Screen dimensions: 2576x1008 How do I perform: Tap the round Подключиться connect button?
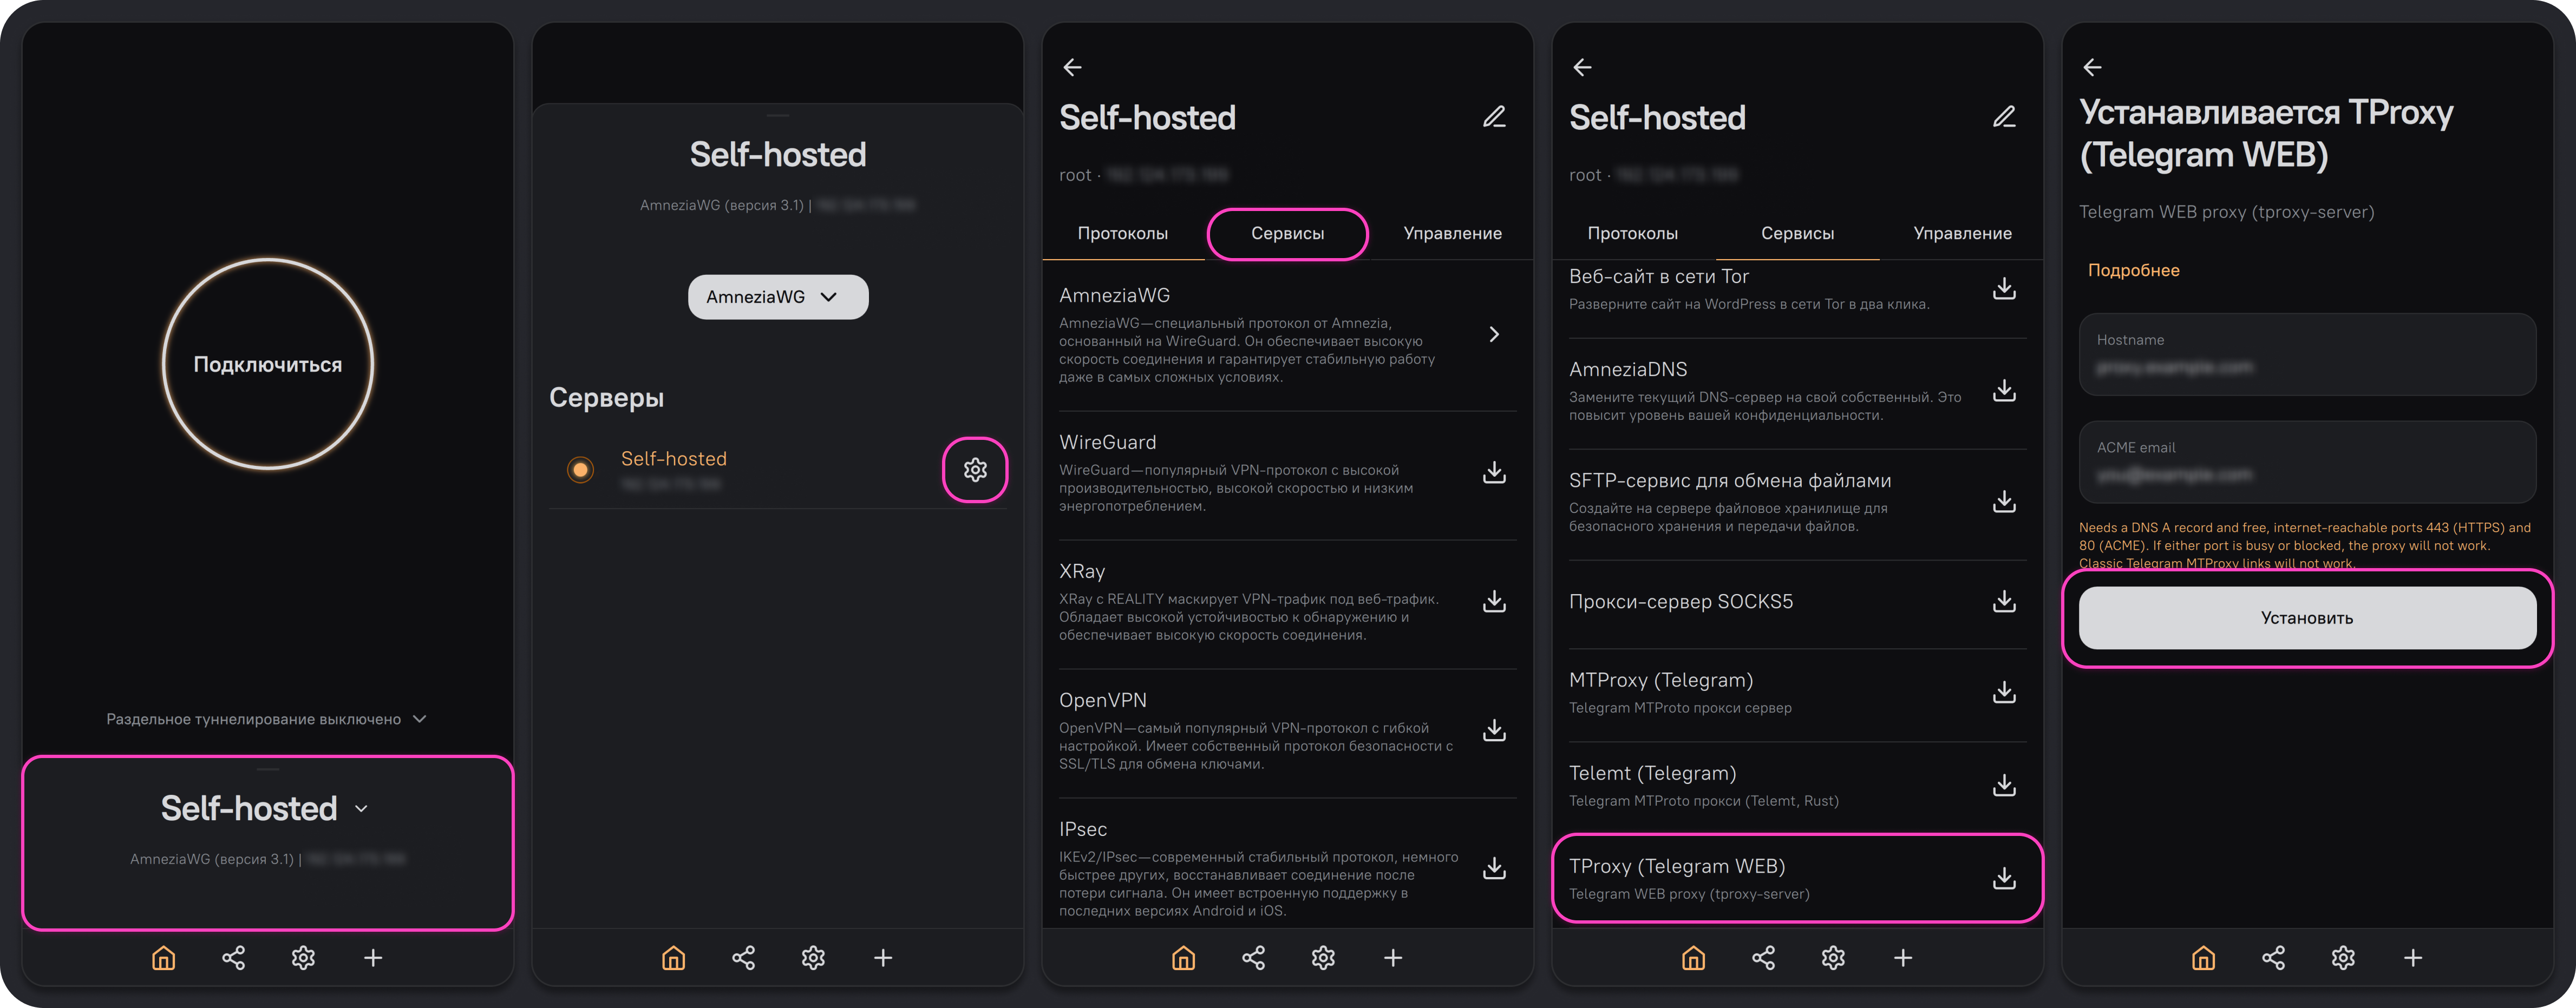click(267, 365)
